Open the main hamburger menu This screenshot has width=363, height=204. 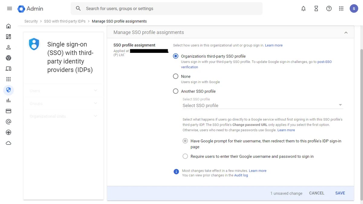(x=9, y=8)
